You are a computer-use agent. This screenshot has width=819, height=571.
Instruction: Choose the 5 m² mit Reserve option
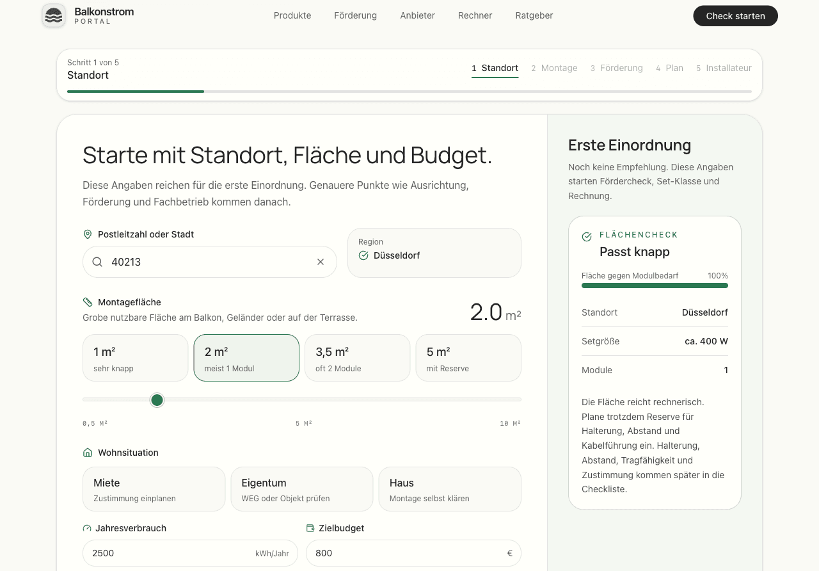coord(468,358)
